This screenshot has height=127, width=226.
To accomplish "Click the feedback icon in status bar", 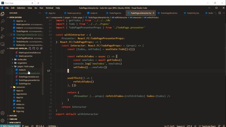I will coord(219,126).
